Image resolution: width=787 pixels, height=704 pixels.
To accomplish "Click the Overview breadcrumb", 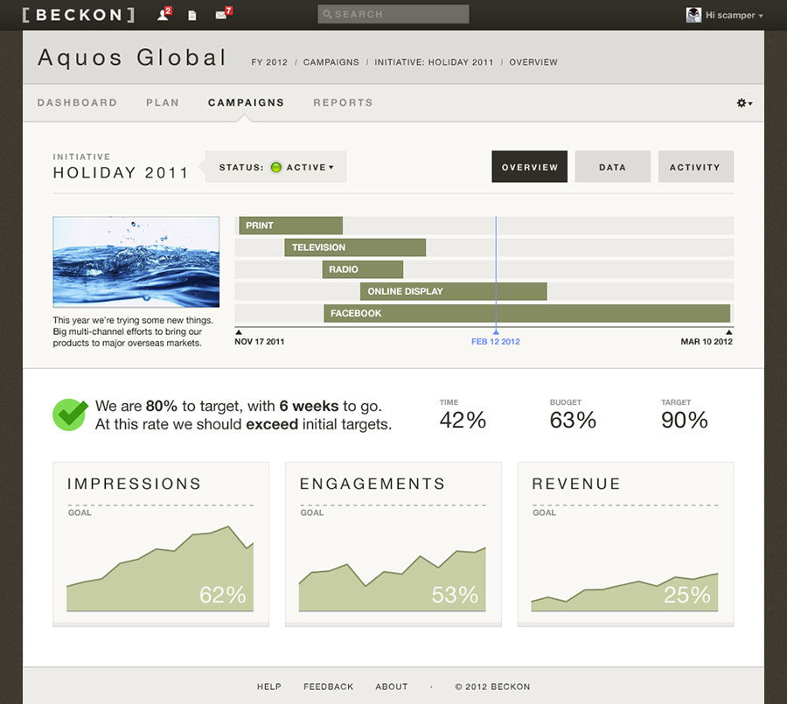I will (533, 62).
